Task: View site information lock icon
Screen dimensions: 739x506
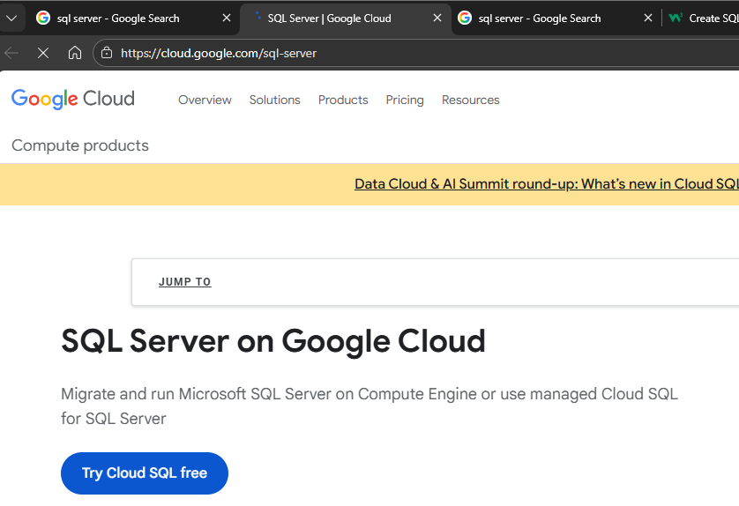Action: 107,53
